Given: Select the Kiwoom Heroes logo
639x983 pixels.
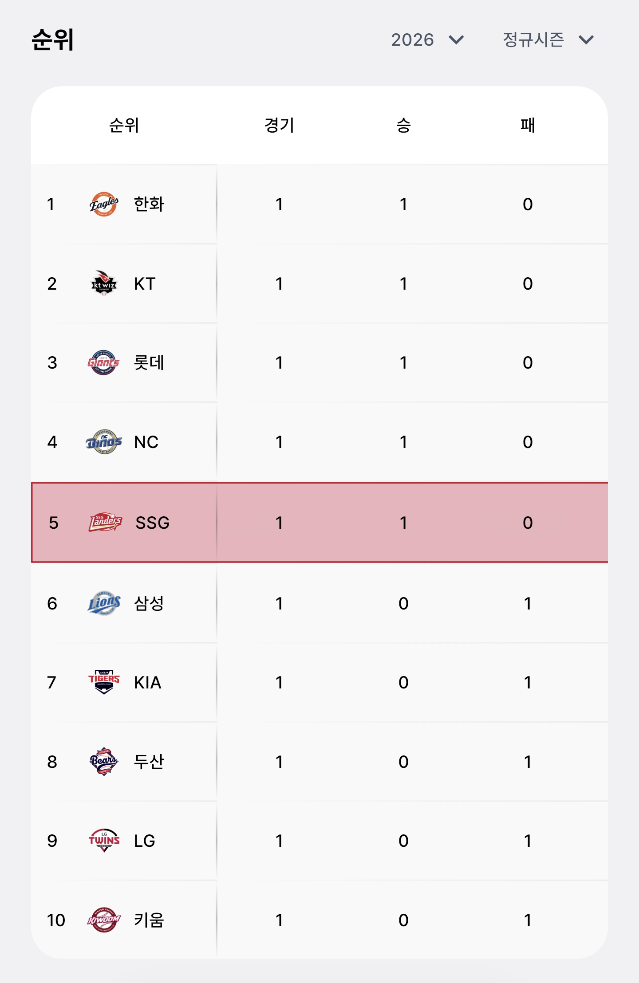Looking at the screenshot, I should tap(104, 920).
